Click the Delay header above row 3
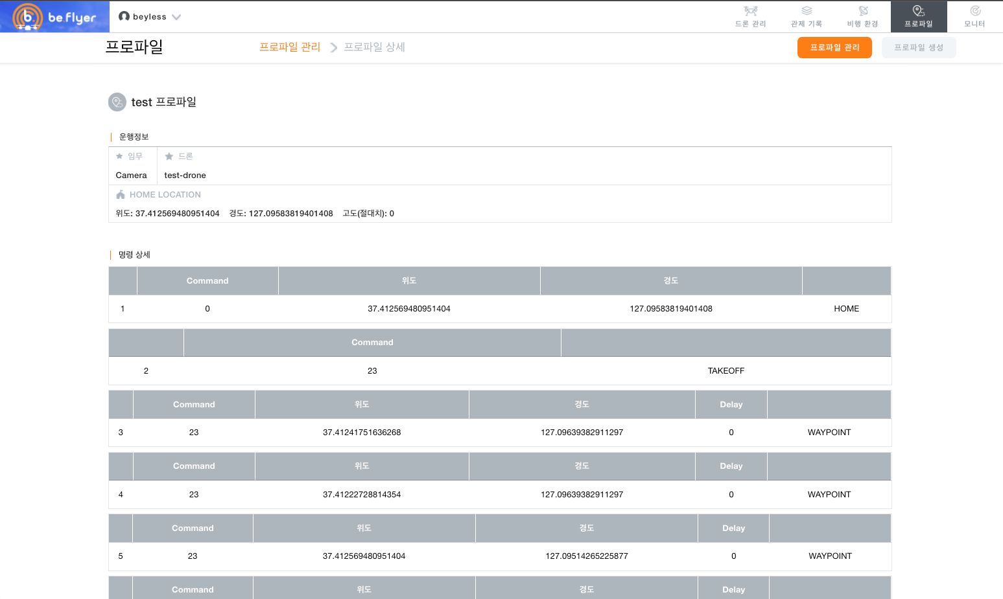This screenshot has width=1003, height=599. click(x=731, y=405)
